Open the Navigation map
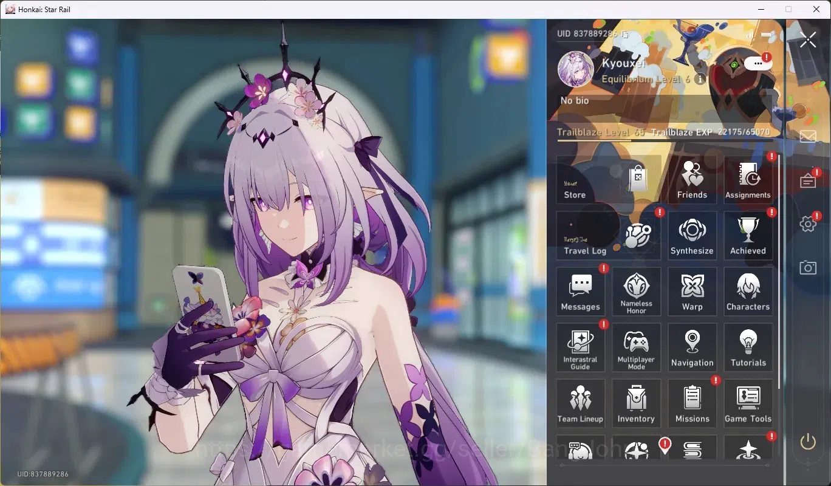831x486 pixels. [692, 347]
